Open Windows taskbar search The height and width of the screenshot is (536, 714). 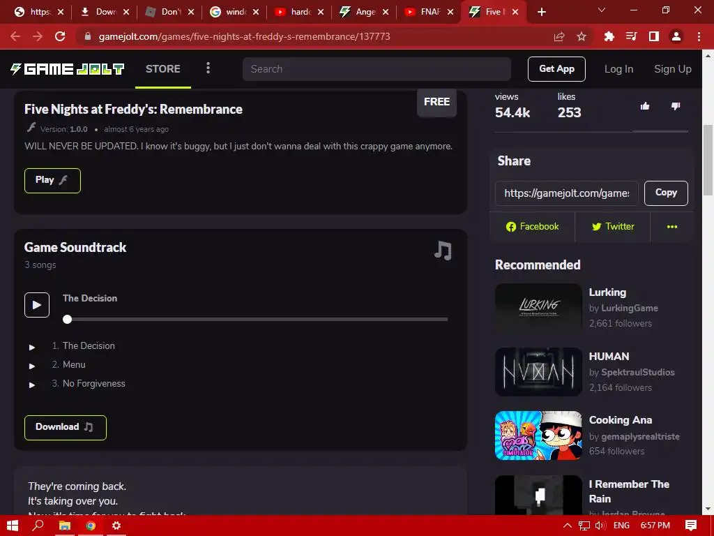[38, 526]
